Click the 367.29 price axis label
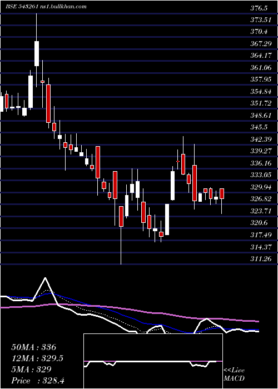The height and width of the screenshot is (389, 278). (x=261, y=44)
